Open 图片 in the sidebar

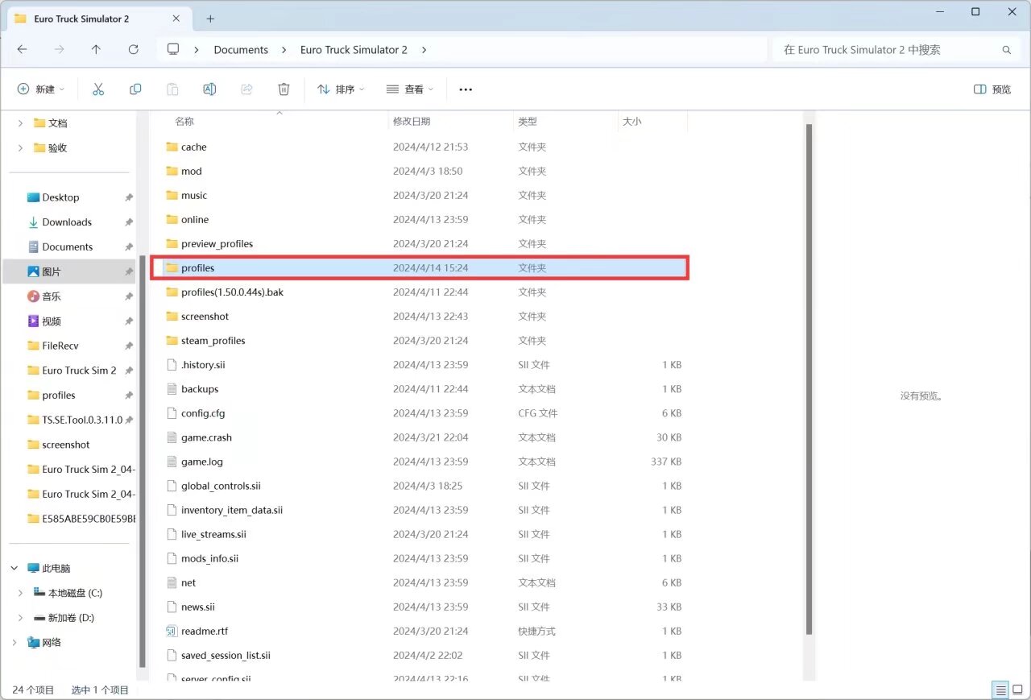click(x=52, y=271)
